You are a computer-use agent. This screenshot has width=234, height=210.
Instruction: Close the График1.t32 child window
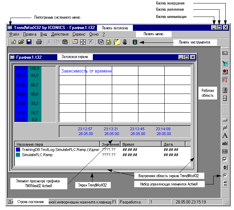pos(193,57)
